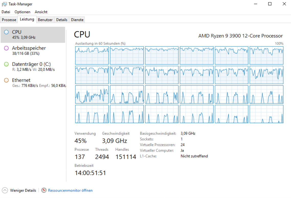Click Auslastung in 60 Sekunden label

point(100,44)
